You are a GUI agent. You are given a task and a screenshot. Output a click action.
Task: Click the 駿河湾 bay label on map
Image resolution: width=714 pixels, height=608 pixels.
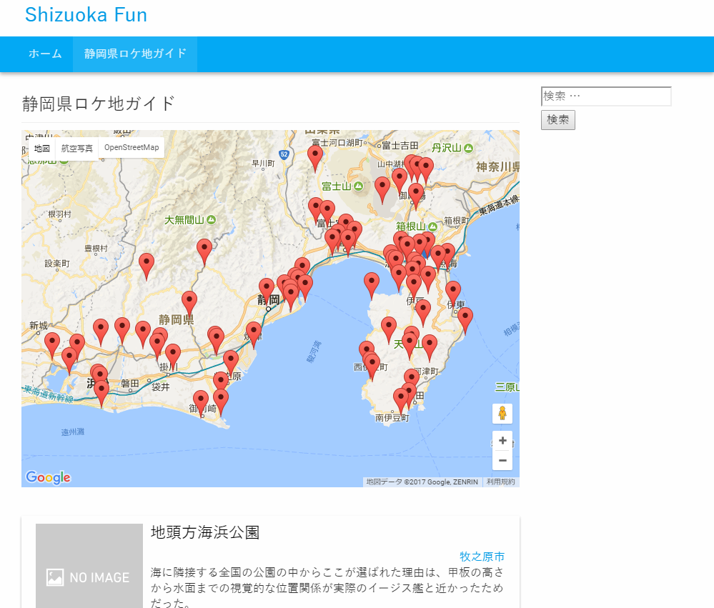314,352
